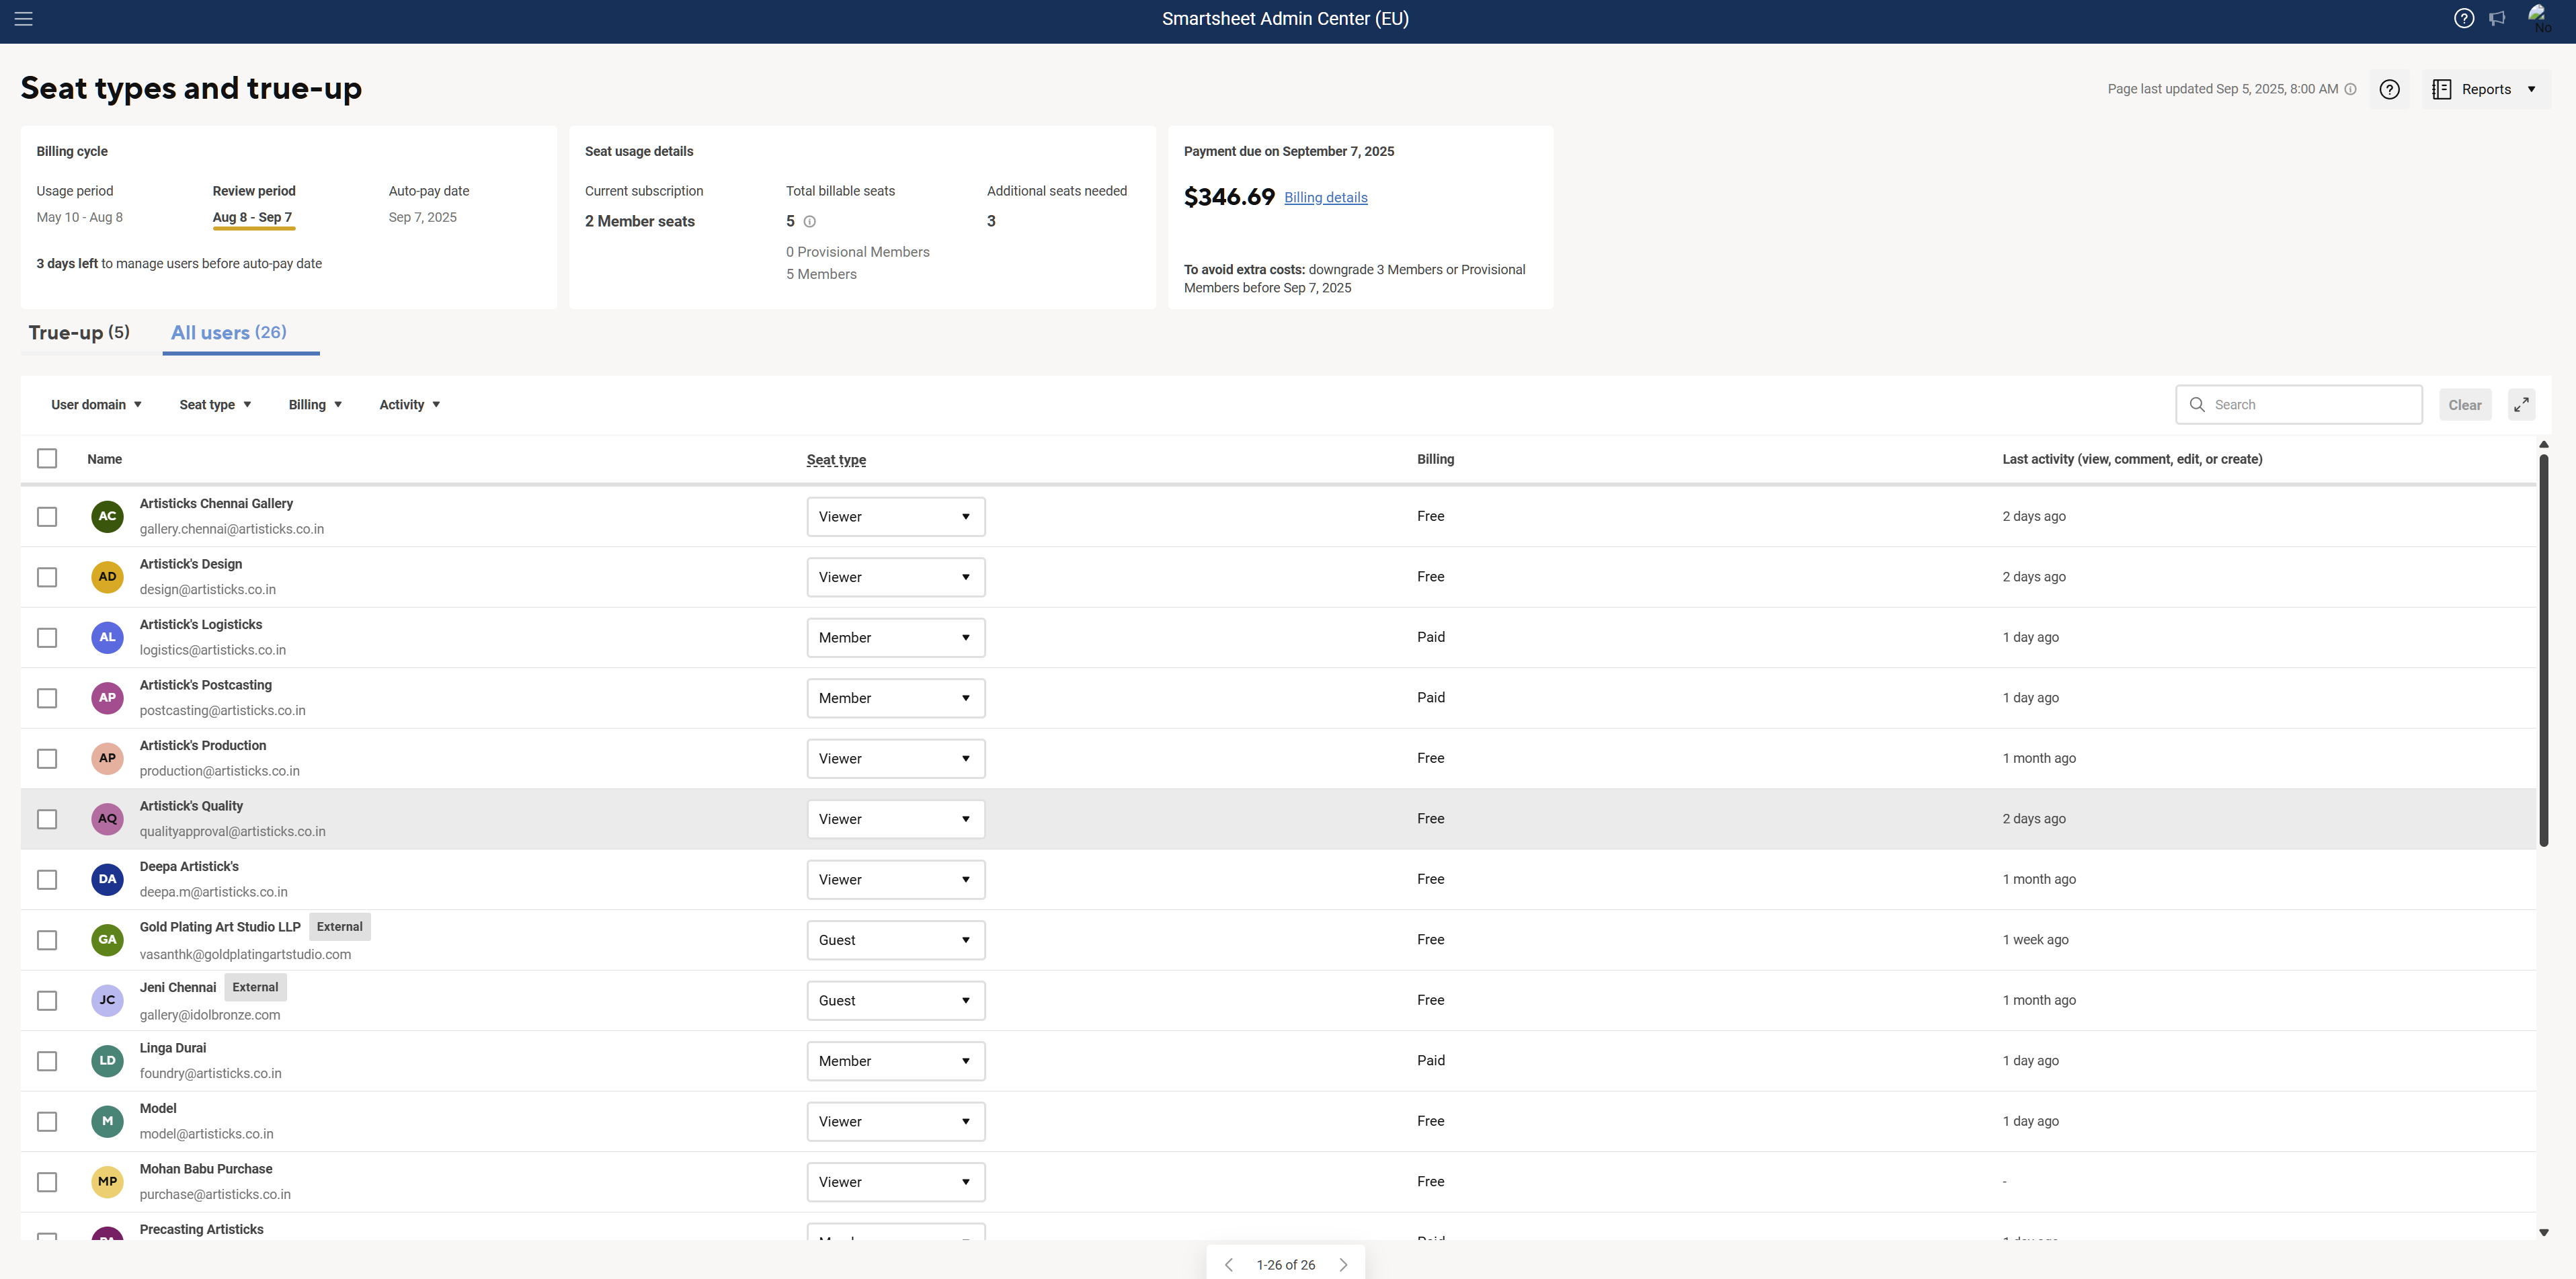Change seat type for Linga Durai
Screen dimensions: 2576x1279
coord(896,1061)
